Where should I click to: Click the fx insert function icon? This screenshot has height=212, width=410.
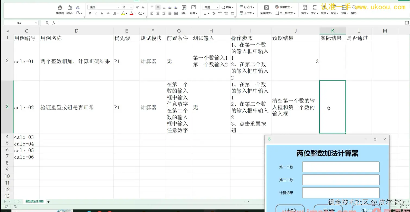pos(54,23)
